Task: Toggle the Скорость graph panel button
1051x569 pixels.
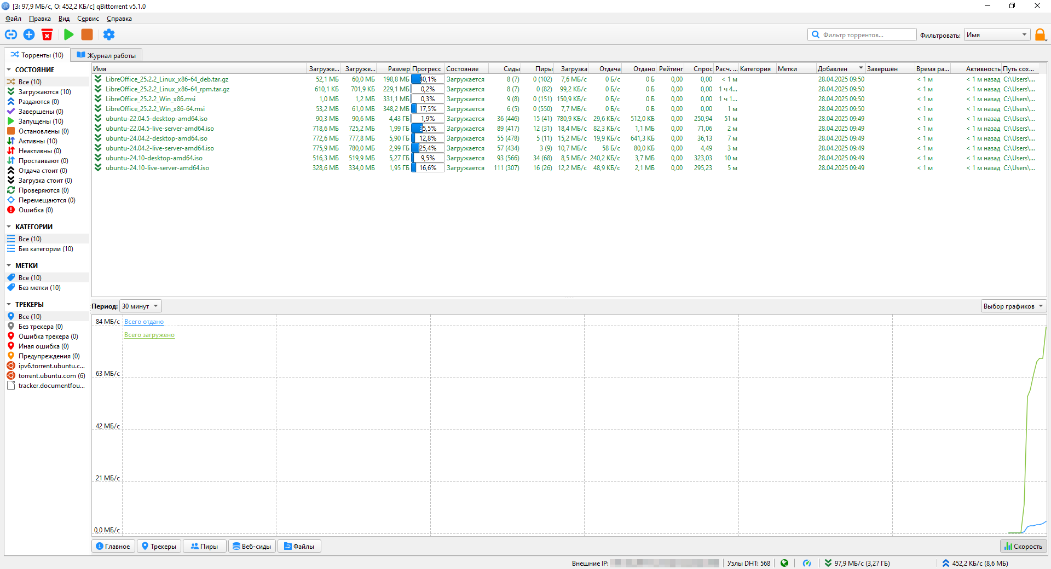Action: click(1023, 546)
